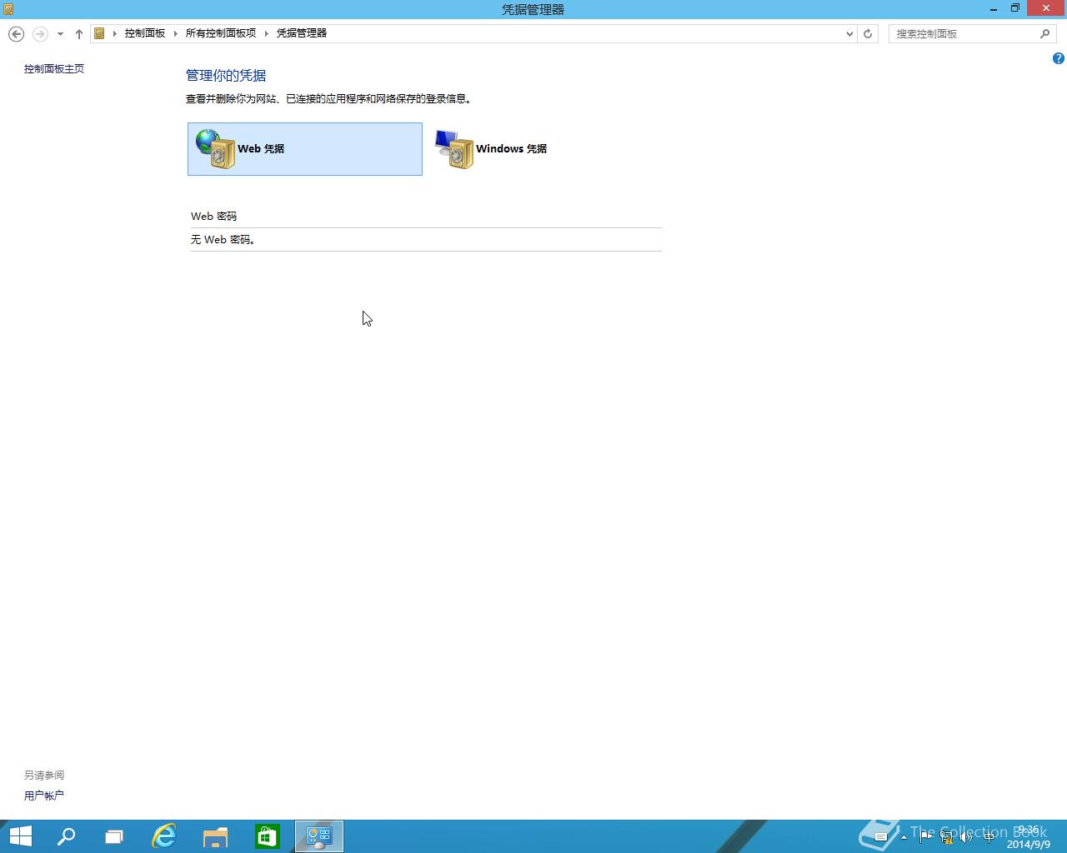This screenshot has width=1067, height=853.
Task: Click the address bar folder icon
Action: 99,33
